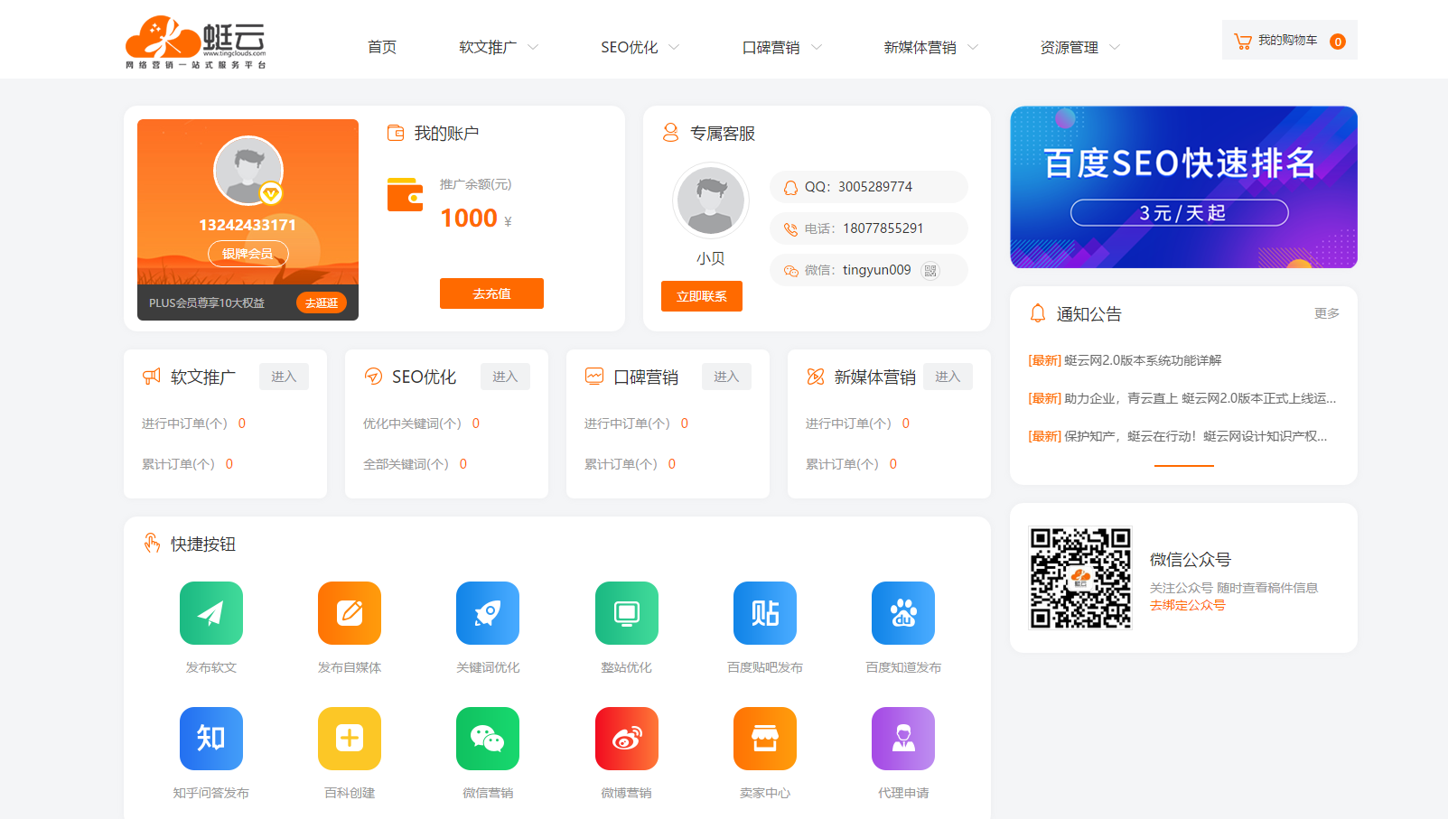Click the 1000 balance amount
The image size is (1448, 819).
[469, 219]
